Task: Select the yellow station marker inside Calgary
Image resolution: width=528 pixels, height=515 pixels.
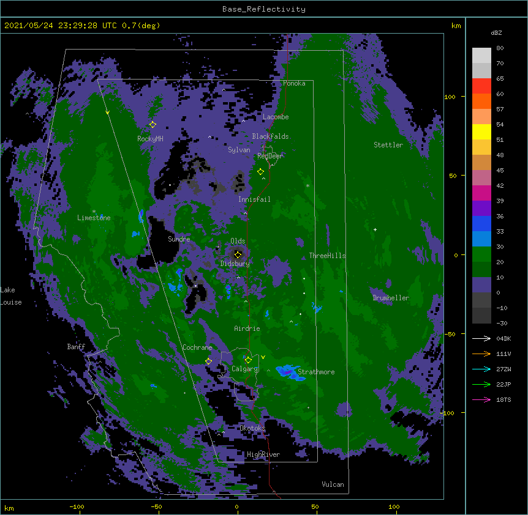Action: (248, 360)
